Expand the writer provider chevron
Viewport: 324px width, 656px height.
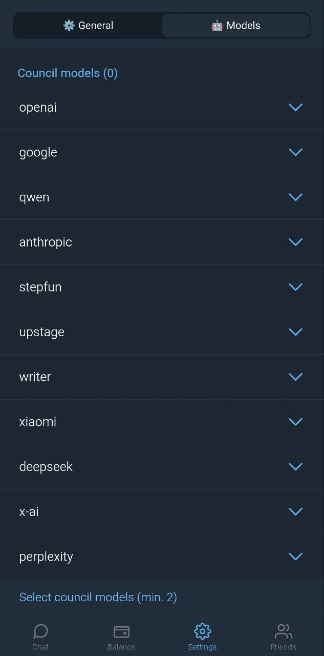(295, 377)
